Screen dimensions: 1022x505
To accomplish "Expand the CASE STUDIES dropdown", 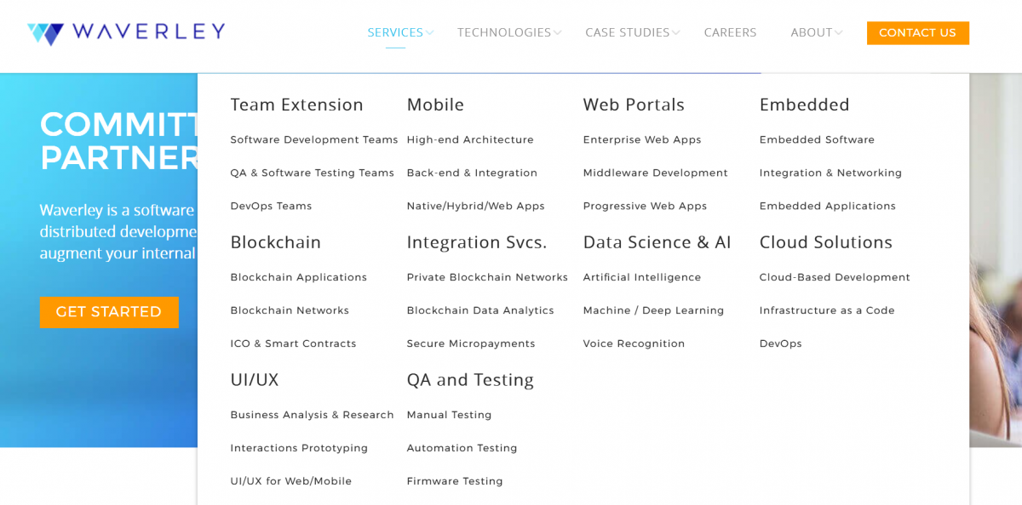I will [626, 32].
